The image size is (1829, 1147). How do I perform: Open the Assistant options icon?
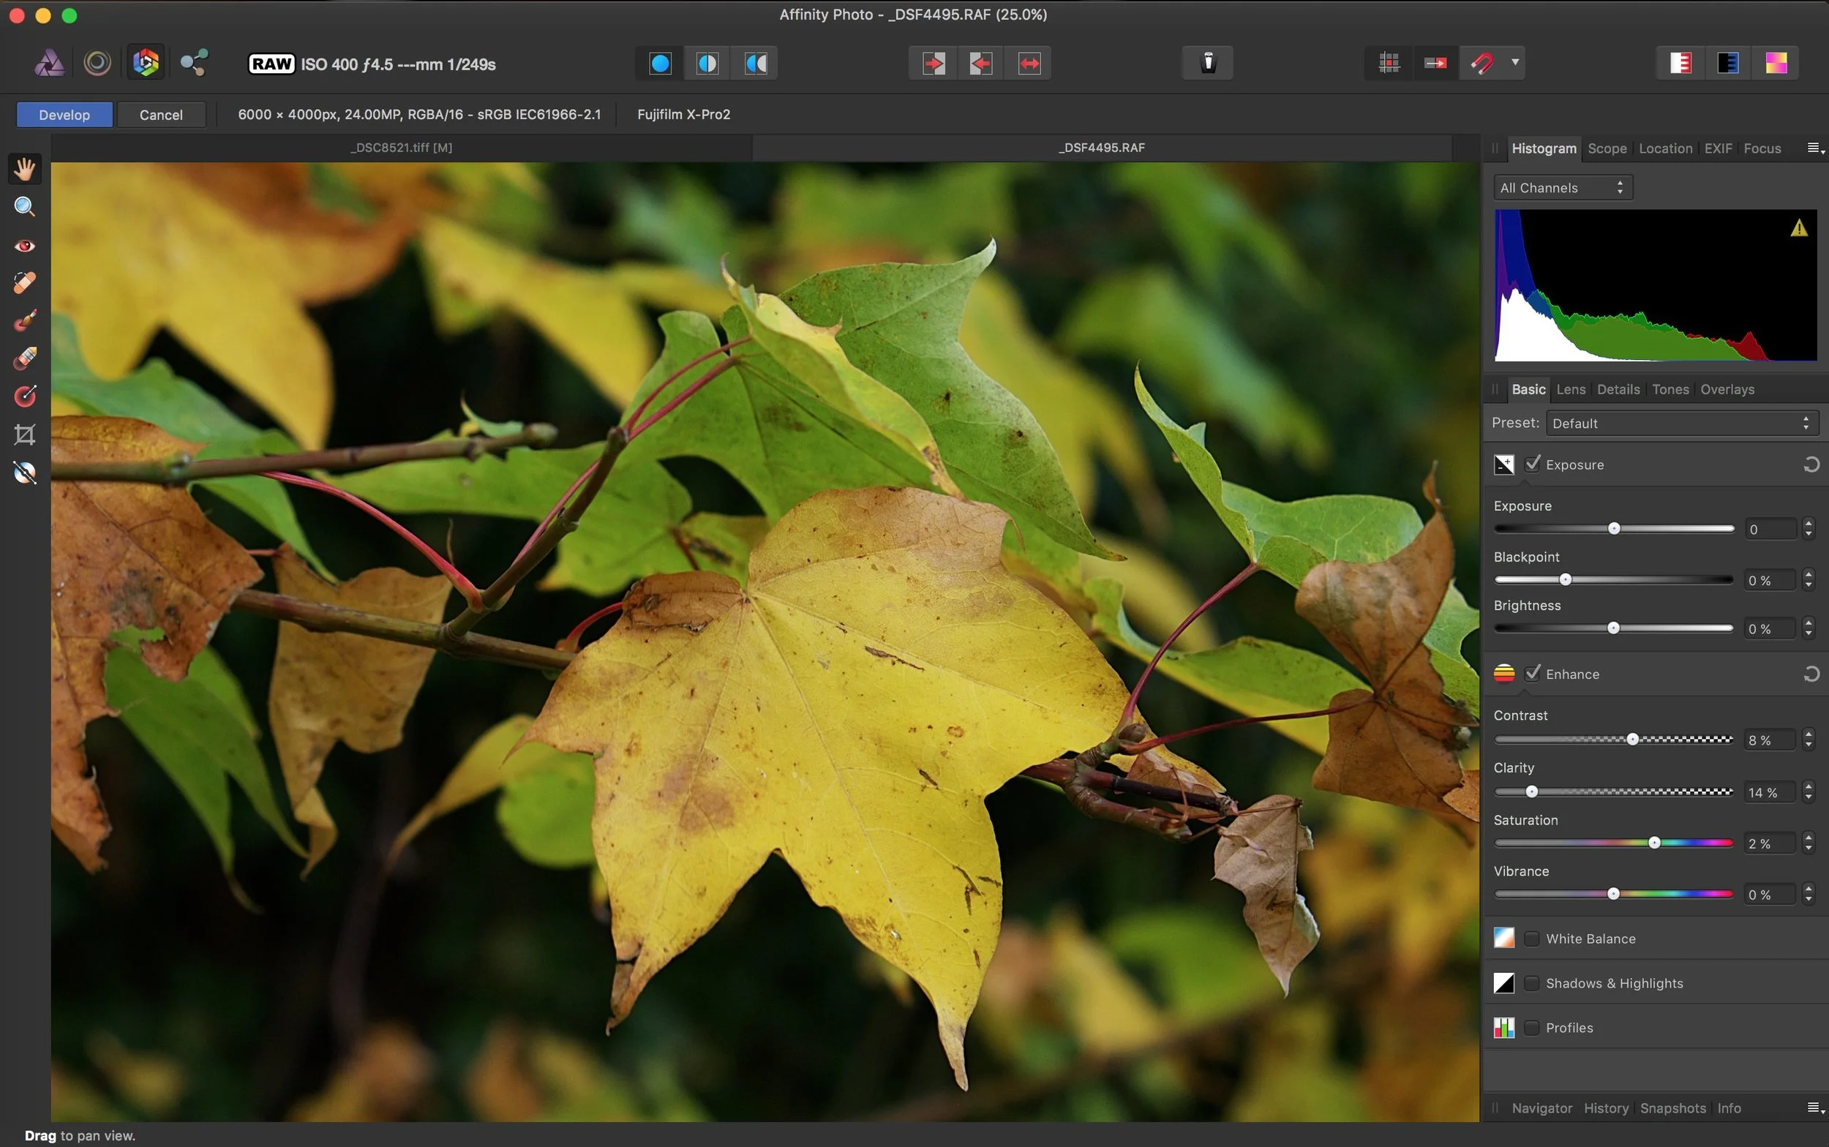pos(1208,63)
